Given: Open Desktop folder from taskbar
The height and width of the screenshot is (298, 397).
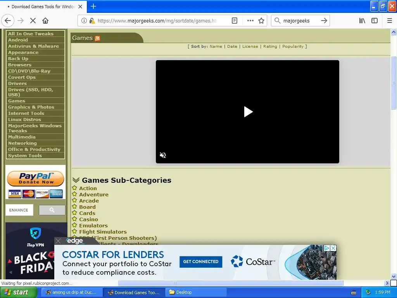Looking at the screenshot, I should pos(195,293).
